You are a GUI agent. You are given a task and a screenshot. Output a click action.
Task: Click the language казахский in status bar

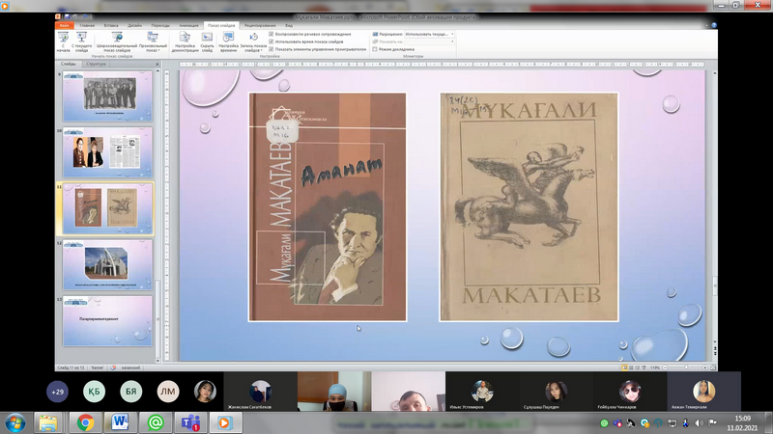point(130,367)
